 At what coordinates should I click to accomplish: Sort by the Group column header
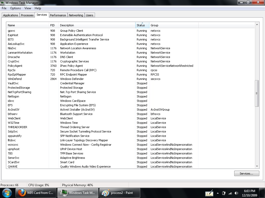coord(174,25)
